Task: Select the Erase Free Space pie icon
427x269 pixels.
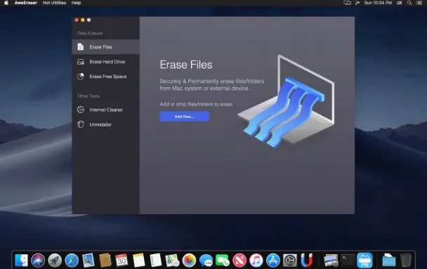Action: [80, 77]
